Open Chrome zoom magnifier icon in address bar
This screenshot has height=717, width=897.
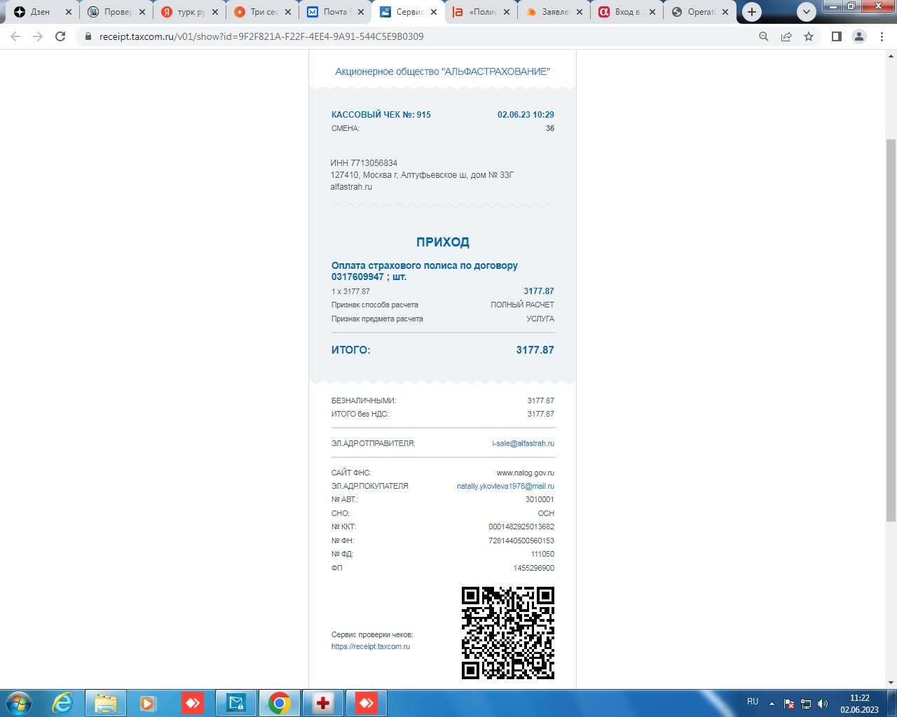click(x=764, y=36)
